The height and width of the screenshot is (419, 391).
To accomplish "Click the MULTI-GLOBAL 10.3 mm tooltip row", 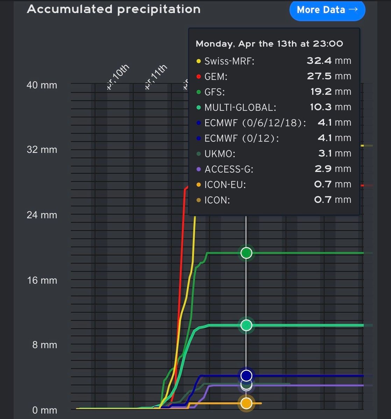I will click(273, 107).
